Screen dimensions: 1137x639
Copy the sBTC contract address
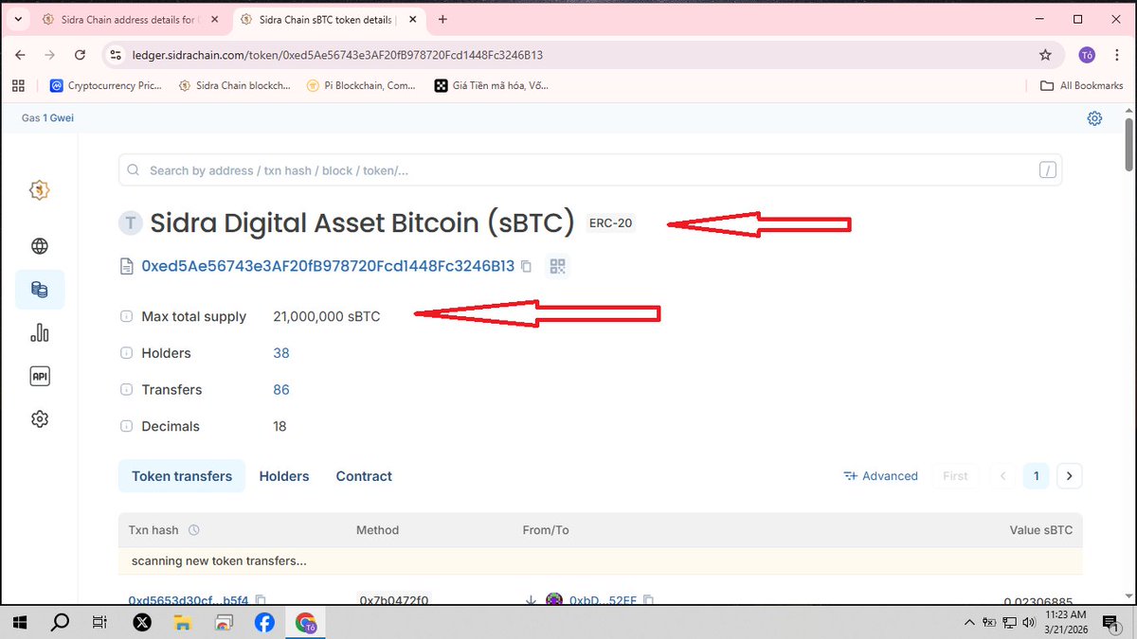pyautogui.click(x=526, y=267)
